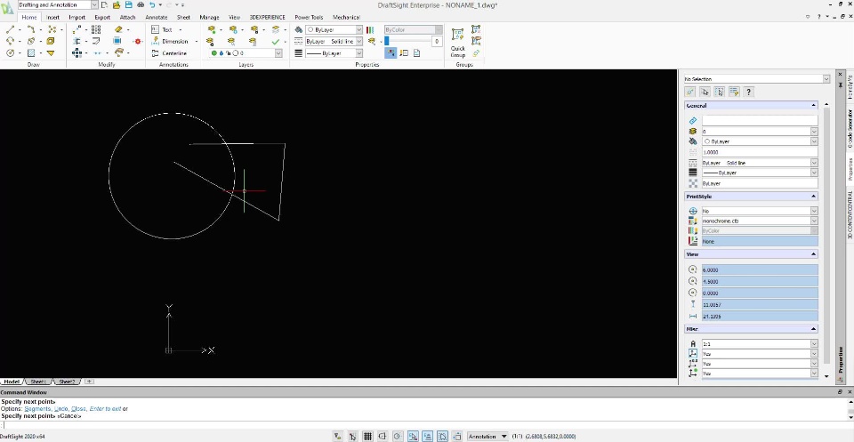The image size is (854, 442).
Task: Open the Mechanical ribbon tab
Action: click(x=346, y=17)
